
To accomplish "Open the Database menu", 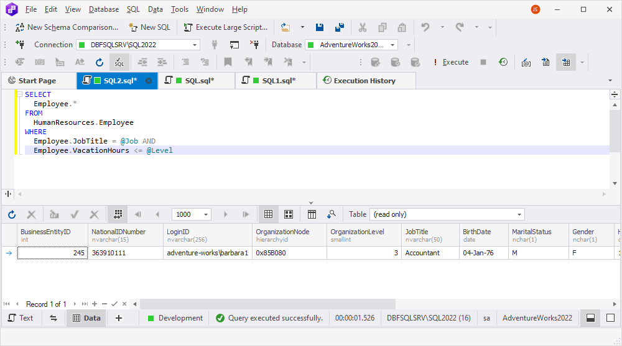I will click(103, 9).
